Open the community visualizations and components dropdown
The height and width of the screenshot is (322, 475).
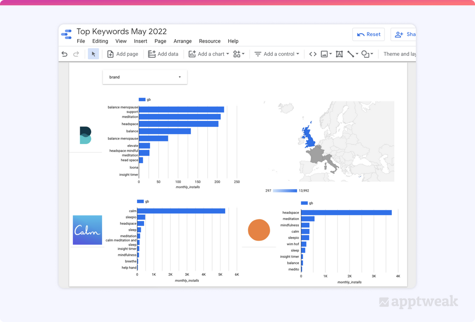click(239, 54)
